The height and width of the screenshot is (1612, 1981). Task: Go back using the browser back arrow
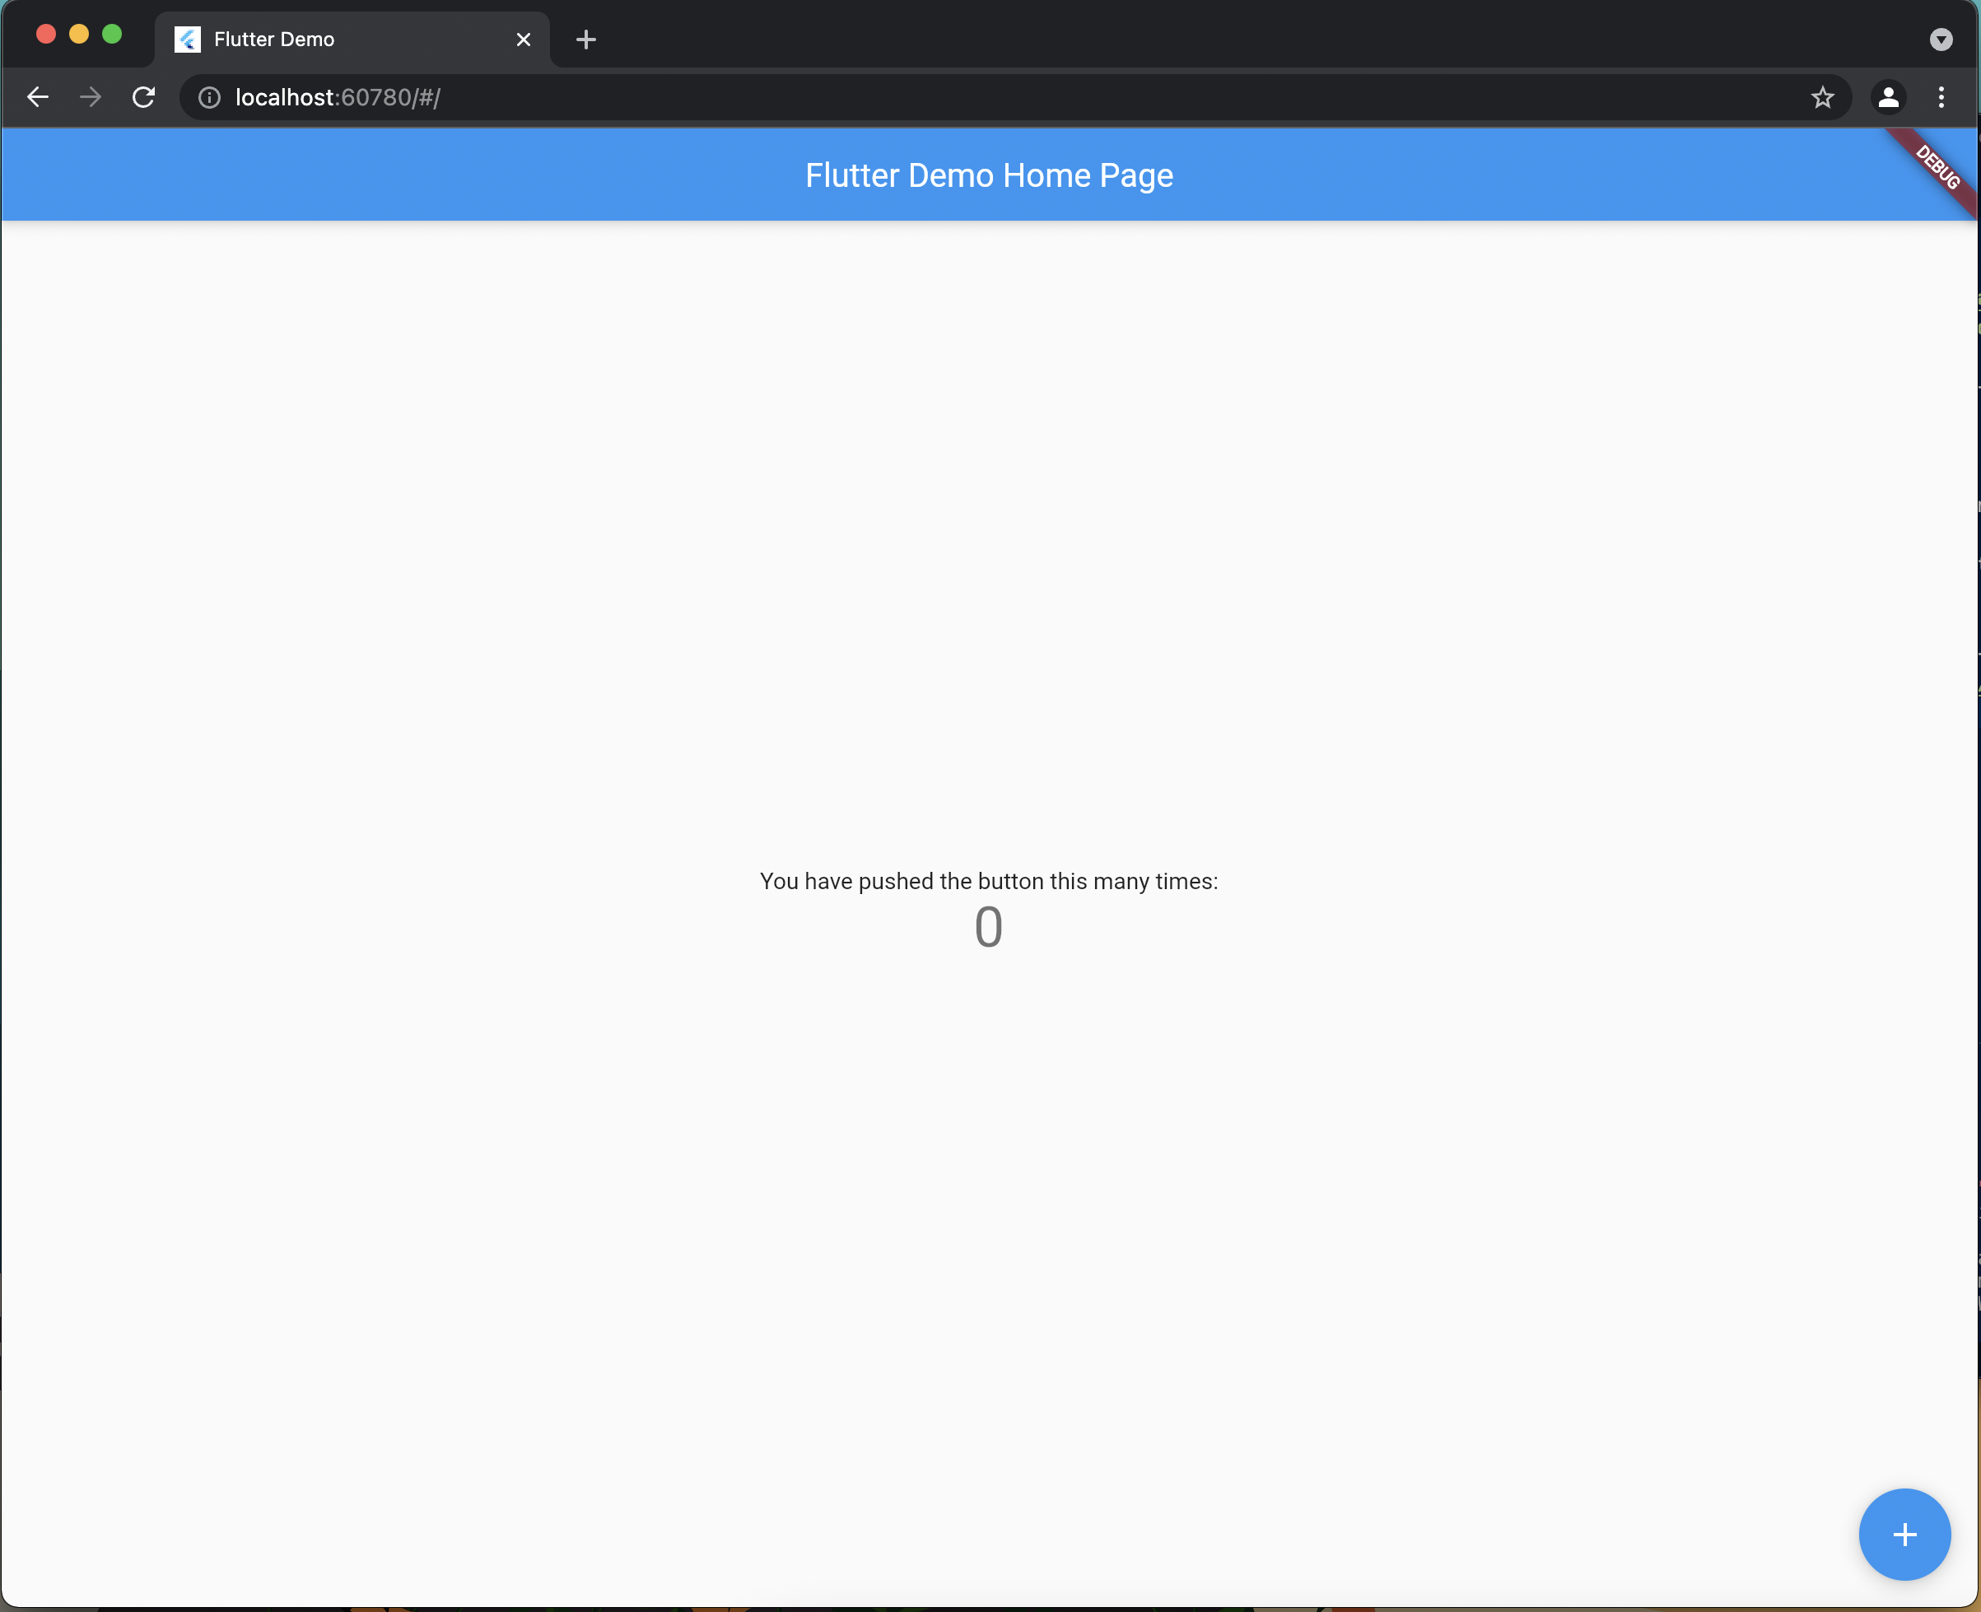point(37,97)
